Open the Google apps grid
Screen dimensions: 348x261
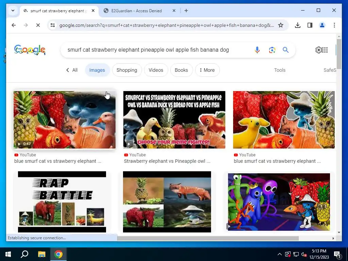tap(325, 50)
